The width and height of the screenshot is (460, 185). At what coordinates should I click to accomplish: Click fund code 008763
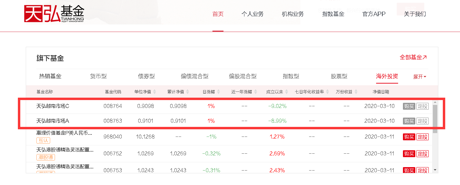click(113, 121)
